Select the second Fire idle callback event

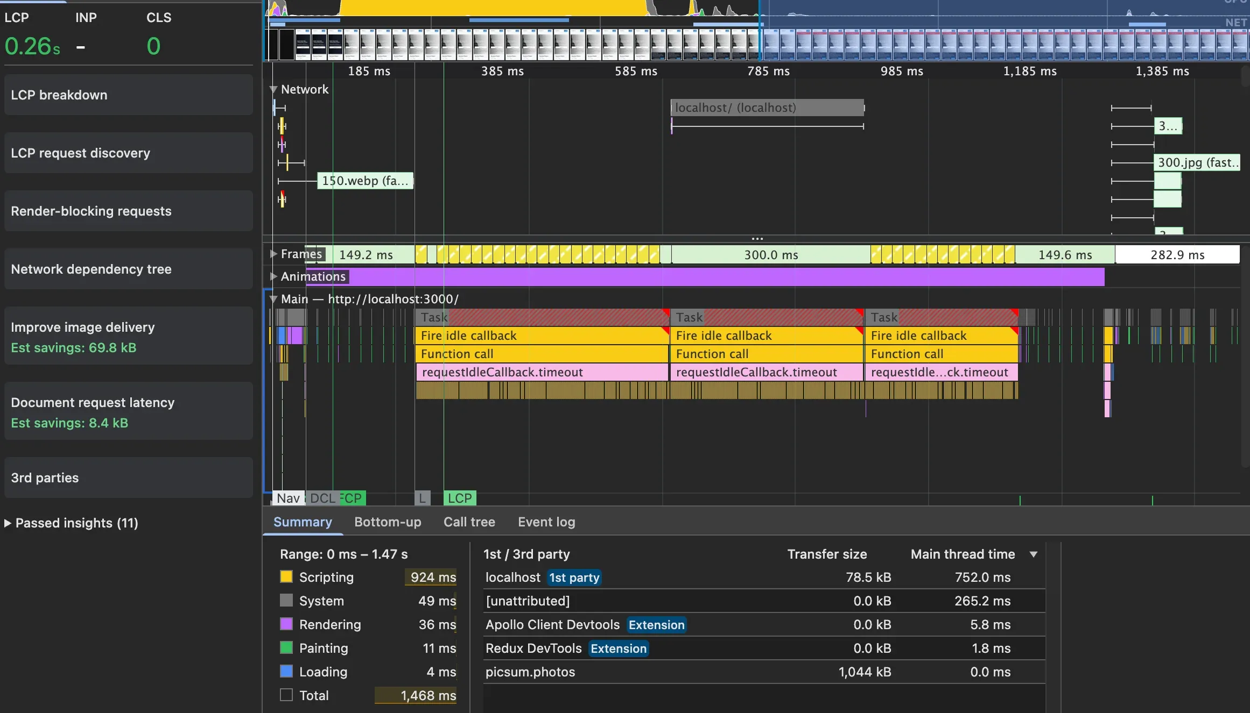tap(767, 336)
